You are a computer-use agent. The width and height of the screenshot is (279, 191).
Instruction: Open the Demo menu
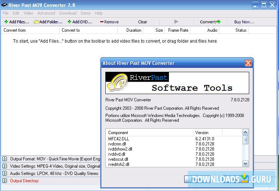click(x=86, y=13)
